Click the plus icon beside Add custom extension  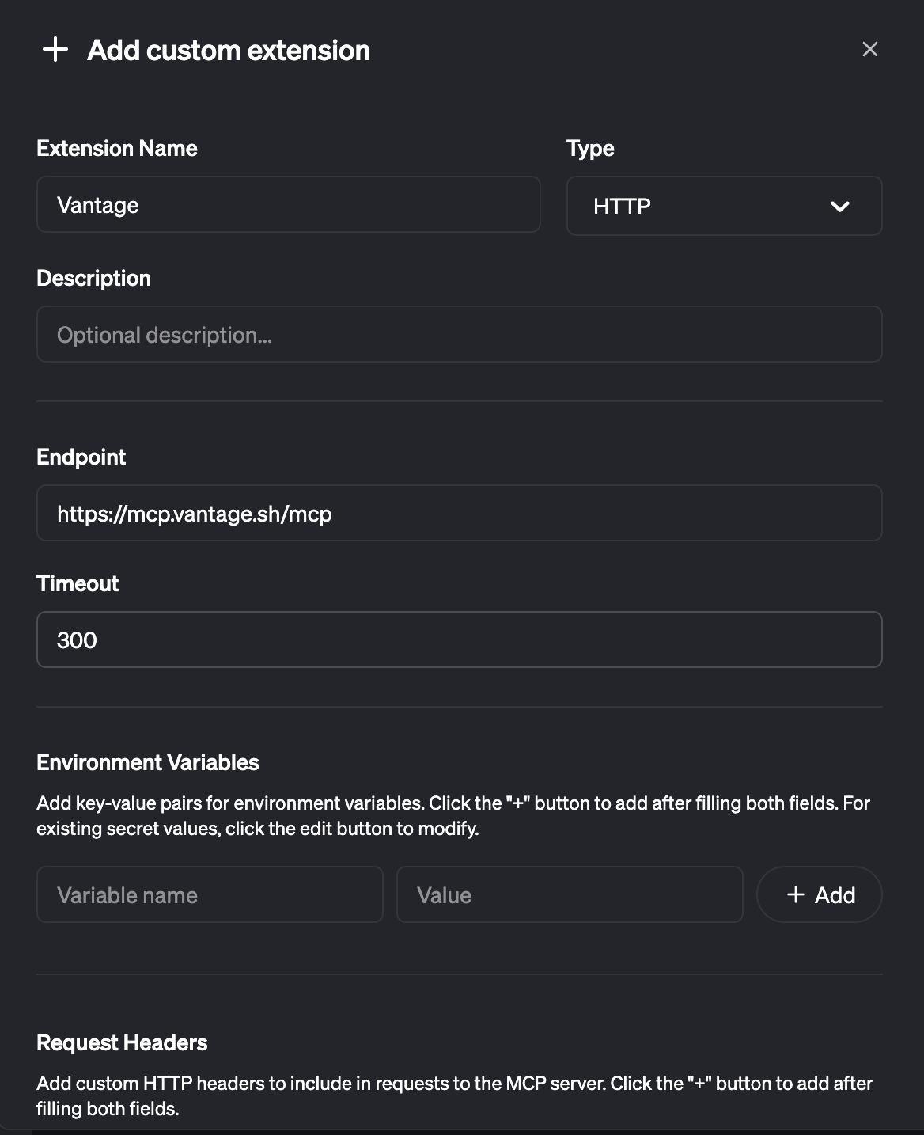55,50
